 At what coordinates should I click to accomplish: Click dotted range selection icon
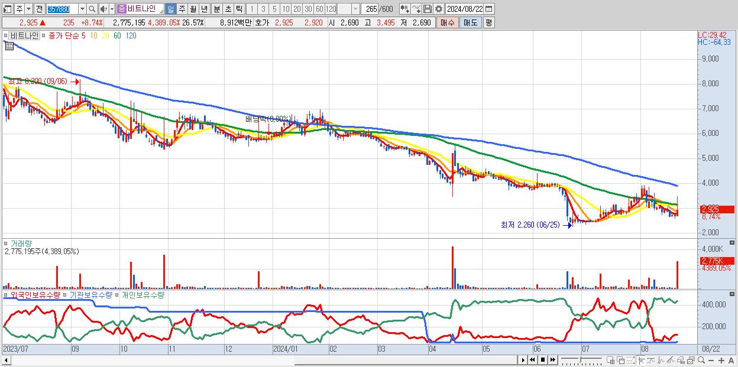[x=630, y=360]
